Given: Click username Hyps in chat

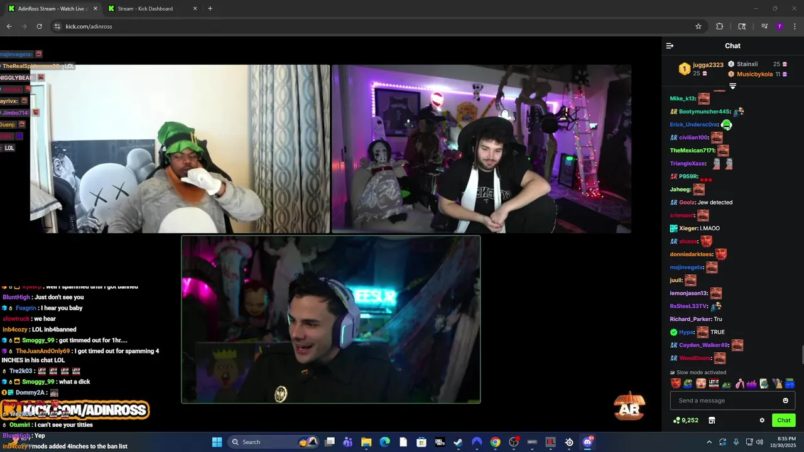Looking at the screenshot, I should (686, 332).
